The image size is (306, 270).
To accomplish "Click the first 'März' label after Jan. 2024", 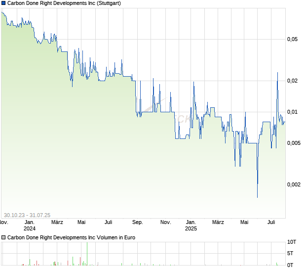I will click(57, 223).
